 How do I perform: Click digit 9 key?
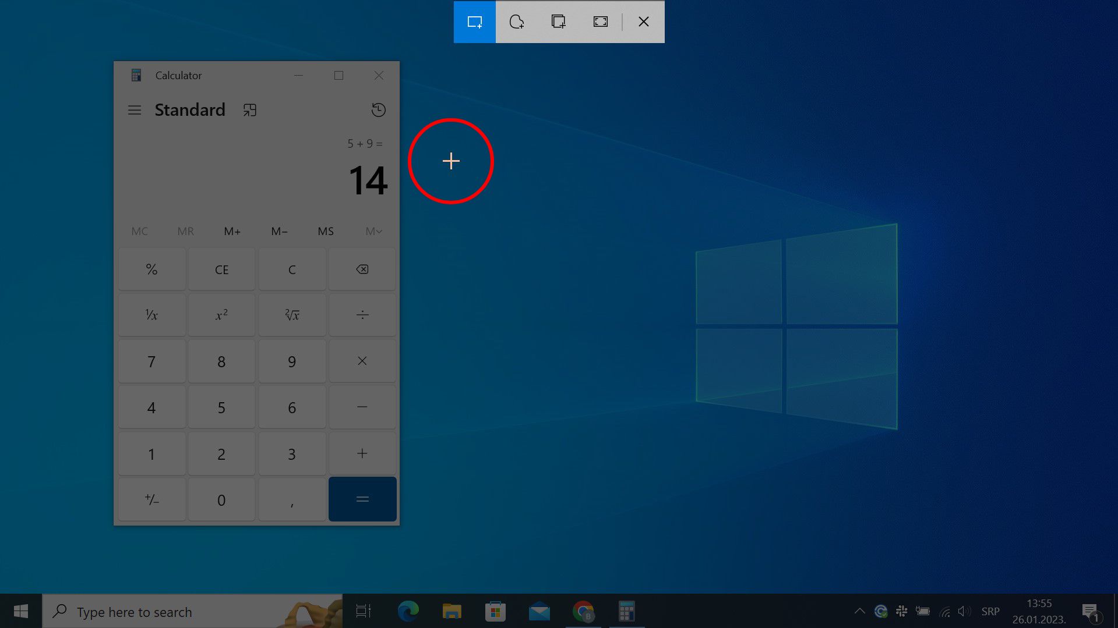click(292, 361)
